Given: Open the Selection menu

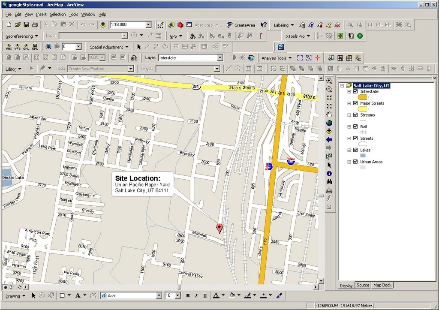Looking at the screenshot, I should (57, 14).
